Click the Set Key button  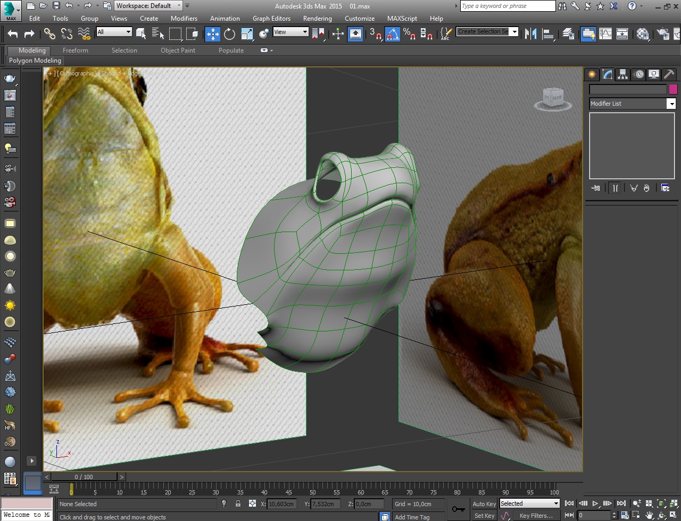point(484,515)
